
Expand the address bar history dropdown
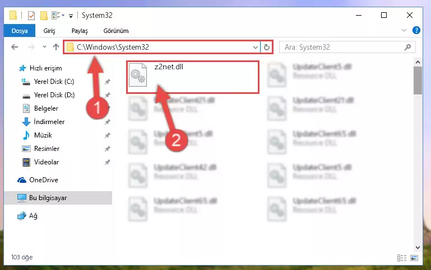pos(256,47)
